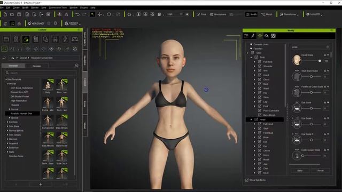Select Favorites filter in Modify tree

258,49
